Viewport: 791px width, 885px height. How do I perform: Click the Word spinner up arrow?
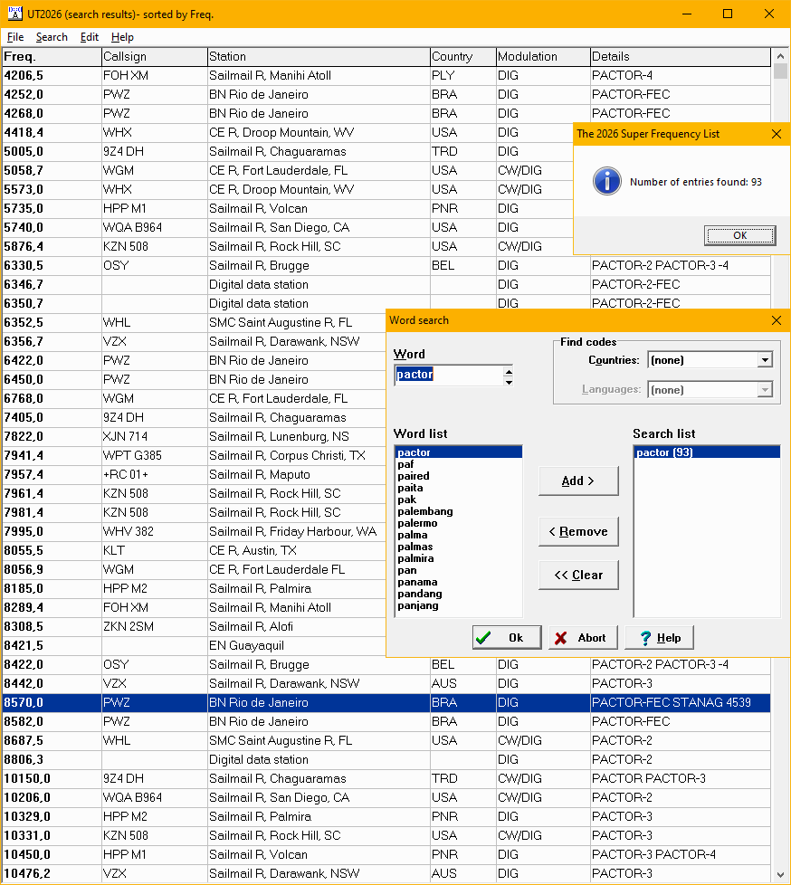509,370
